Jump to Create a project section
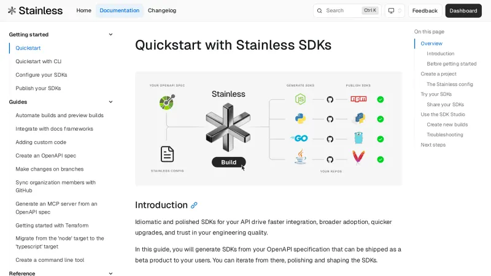The height and width of the screenshot is (276, 491). (438, 74)
